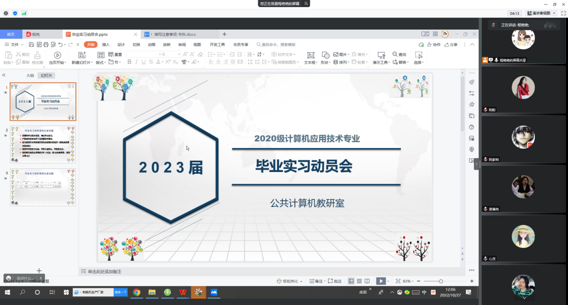Click the 新建幻灯片 new slide icon
568x305 pixels.
82,55
